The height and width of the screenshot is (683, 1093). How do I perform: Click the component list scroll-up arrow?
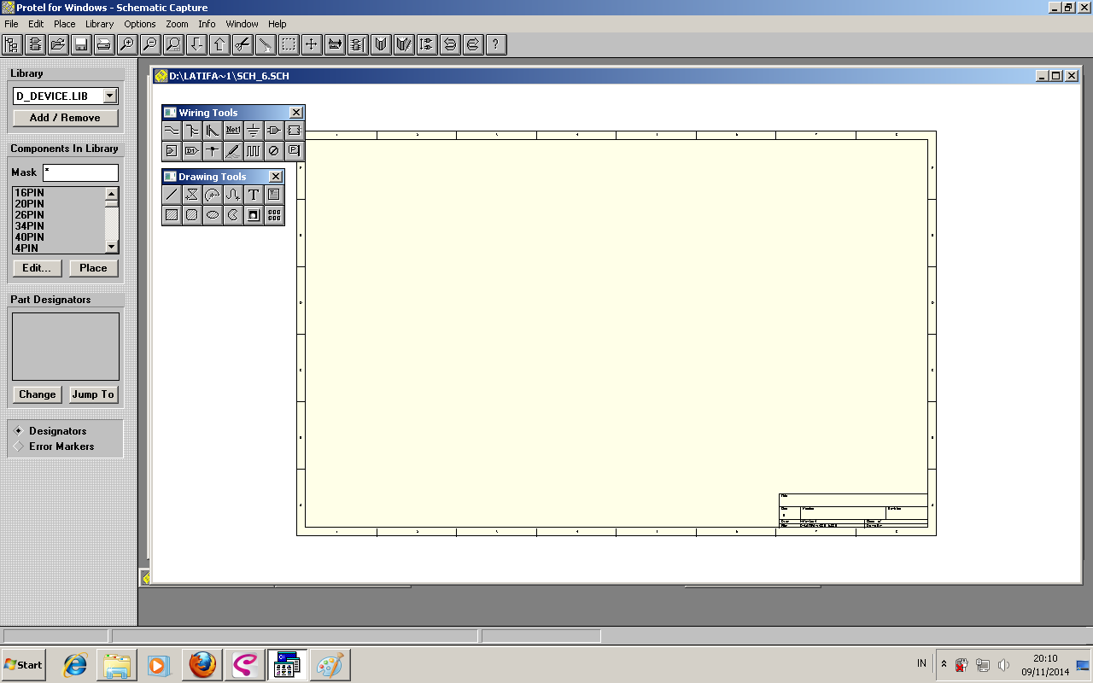click(111, 194)
